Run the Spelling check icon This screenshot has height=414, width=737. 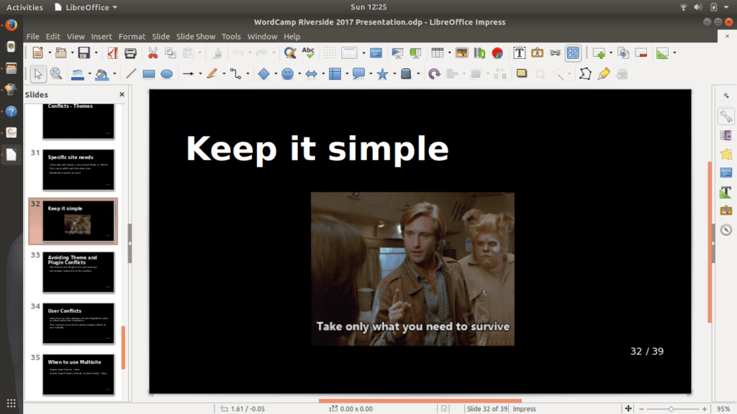(x=308, y=52)
